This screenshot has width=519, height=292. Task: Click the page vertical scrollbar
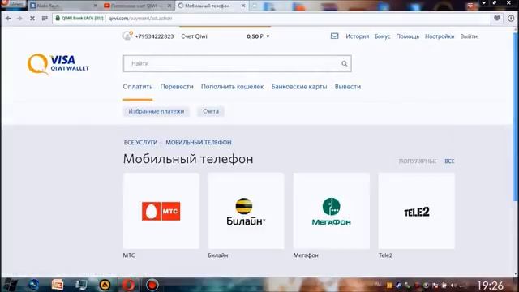(515, 116)
